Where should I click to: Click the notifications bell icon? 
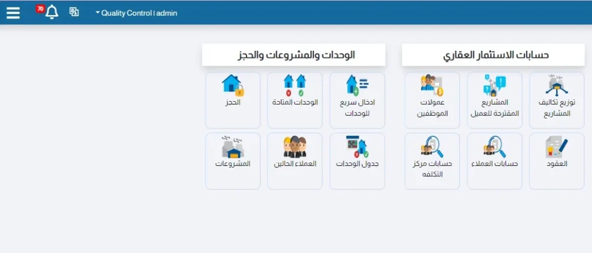(x=52, y=12)
